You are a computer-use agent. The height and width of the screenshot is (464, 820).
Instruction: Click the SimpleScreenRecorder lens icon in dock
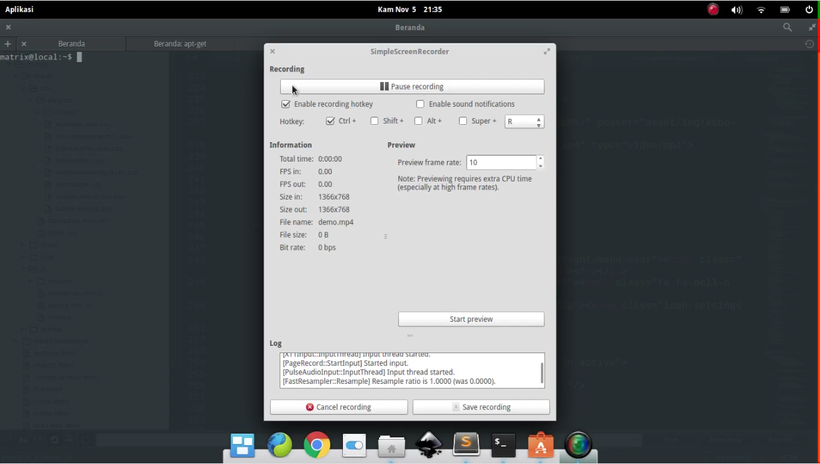coord(578,445)
